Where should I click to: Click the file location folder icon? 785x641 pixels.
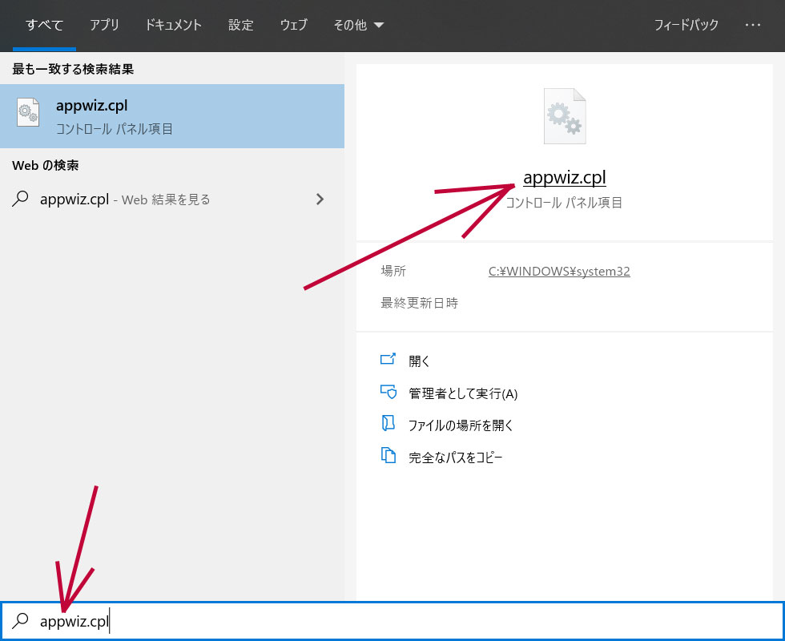click(388, 423)
